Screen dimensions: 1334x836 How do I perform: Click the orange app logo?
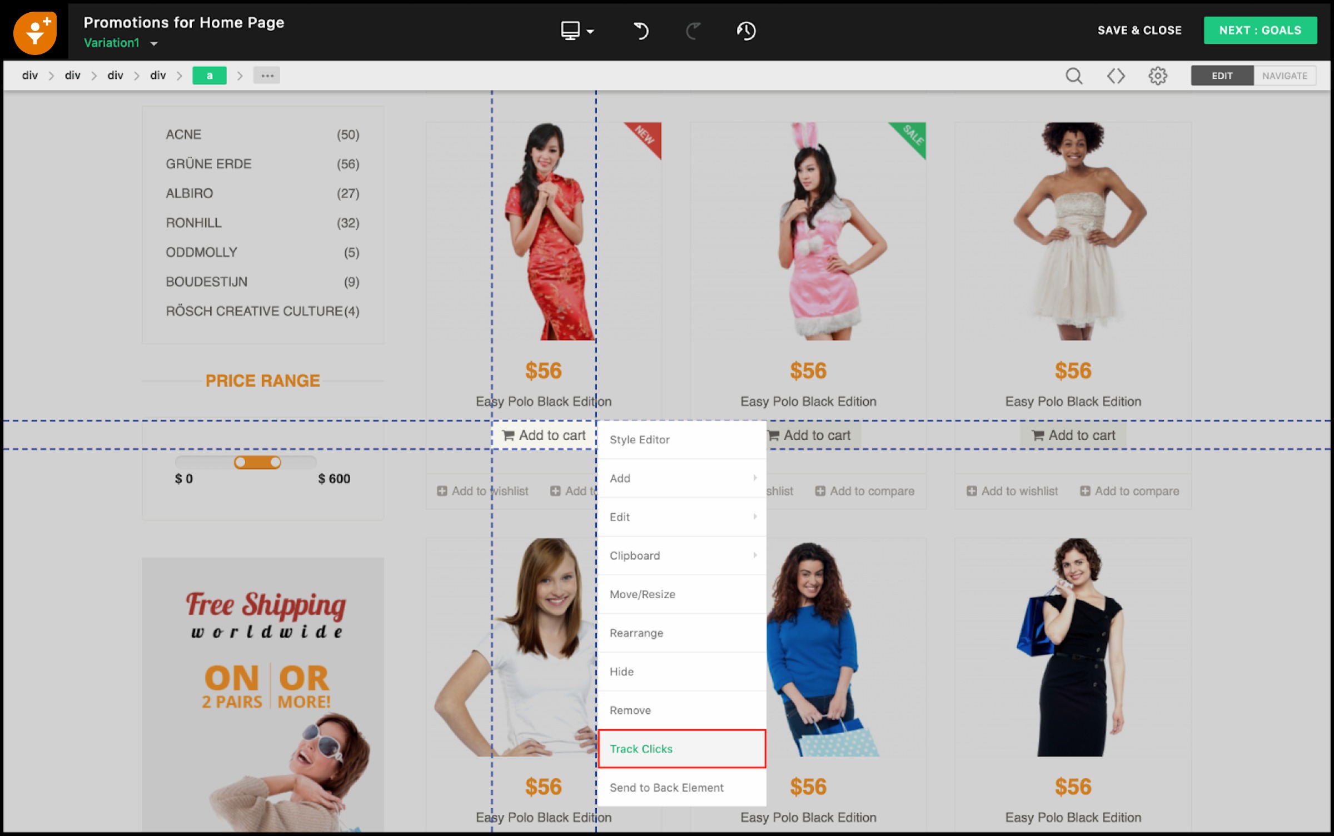click(35, 32)
